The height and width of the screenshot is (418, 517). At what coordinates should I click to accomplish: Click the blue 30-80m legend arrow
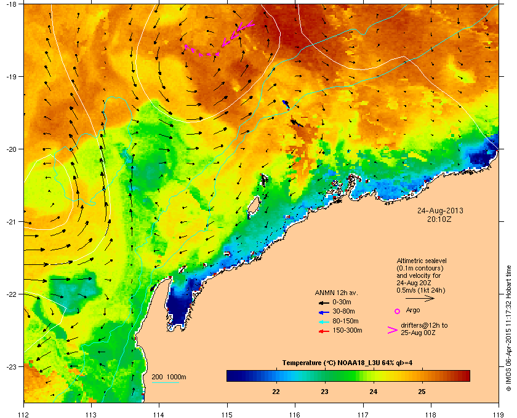324,312
